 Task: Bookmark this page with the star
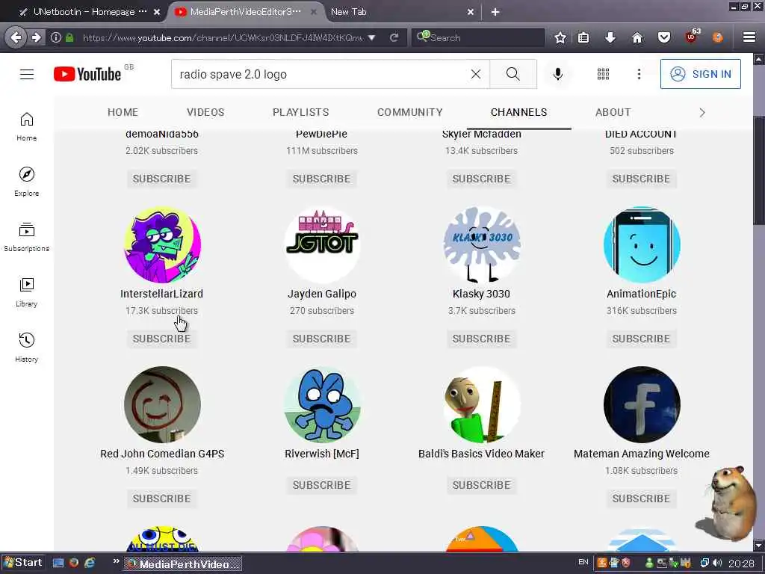(560, 37)
